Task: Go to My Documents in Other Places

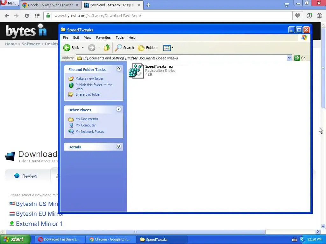Action: coord(87,119)
